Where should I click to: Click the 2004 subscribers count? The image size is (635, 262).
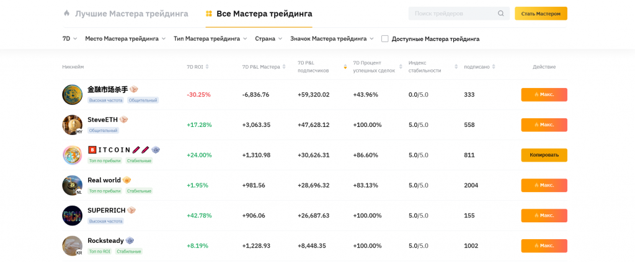pyautogui.click(x=471, y=185)
